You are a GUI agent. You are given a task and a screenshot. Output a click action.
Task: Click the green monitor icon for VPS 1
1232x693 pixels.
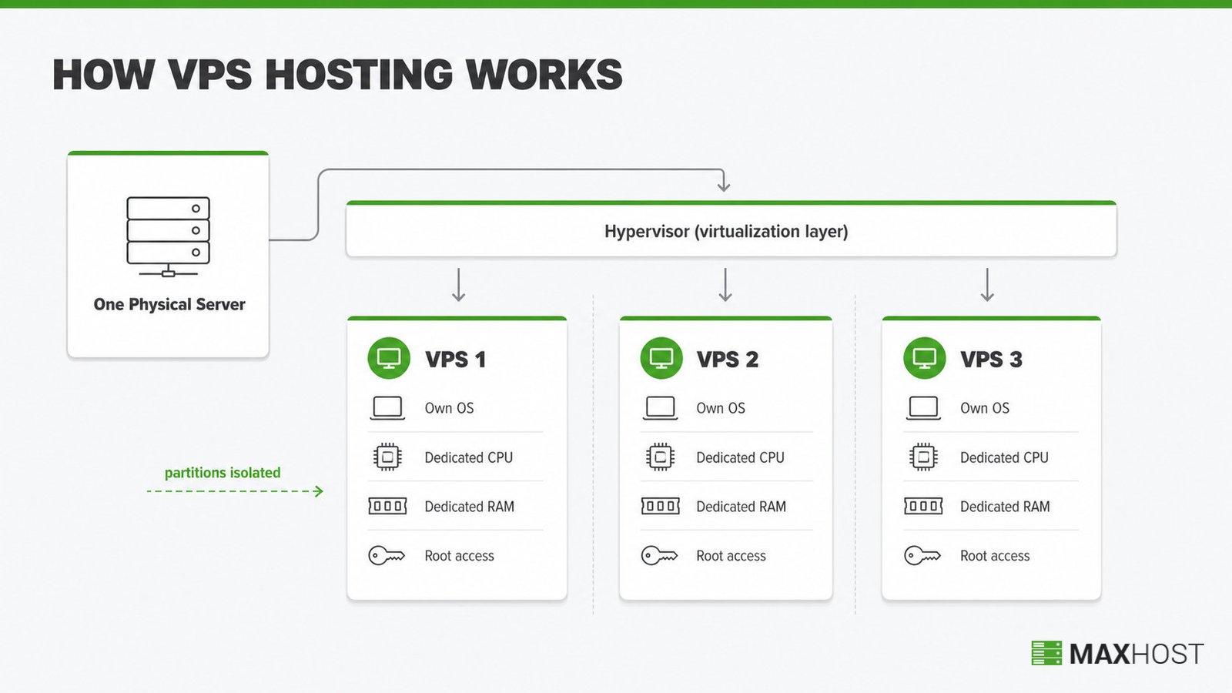coord(389,358)
